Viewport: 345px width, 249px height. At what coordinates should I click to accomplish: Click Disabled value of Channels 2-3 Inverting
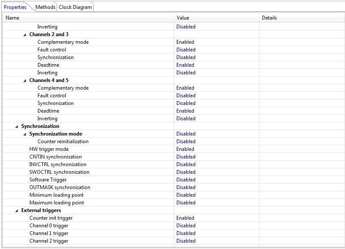tap(186, 73)
